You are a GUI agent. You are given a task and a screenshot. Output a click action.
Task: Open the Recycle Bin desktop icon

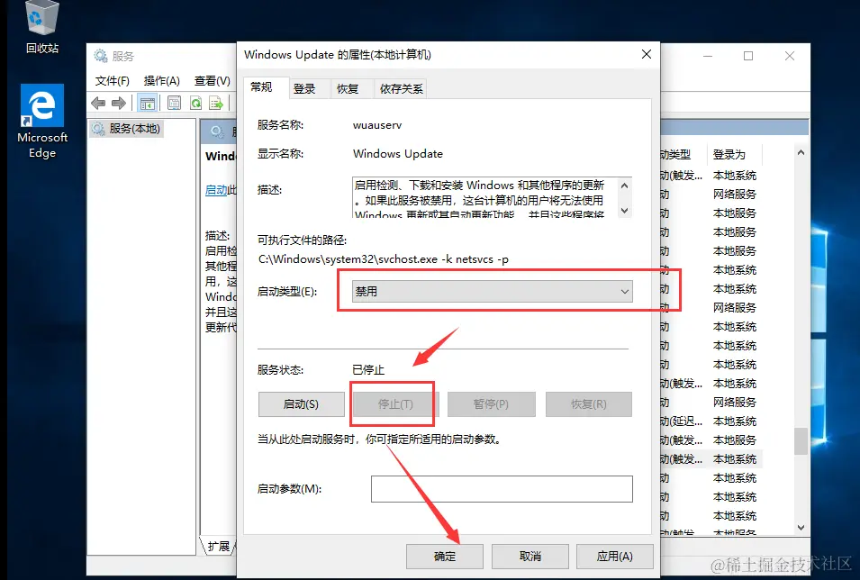tap(42, 26)
